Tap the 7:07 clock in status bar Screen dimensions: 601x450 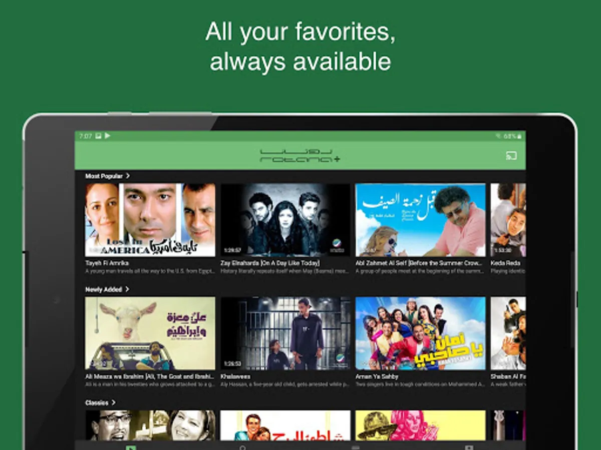click(86, 136)
